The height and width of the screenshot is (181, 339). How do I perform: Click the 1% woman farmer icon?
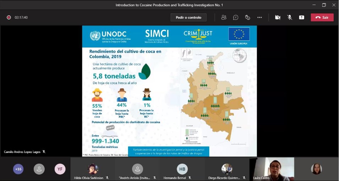pos(147,94)
